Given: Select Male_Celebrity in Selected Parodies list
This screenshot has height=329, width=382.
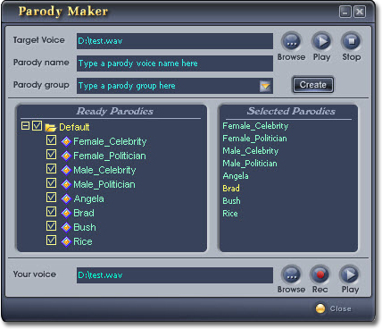Looking at the screenshot, I should tap(251, 151).
